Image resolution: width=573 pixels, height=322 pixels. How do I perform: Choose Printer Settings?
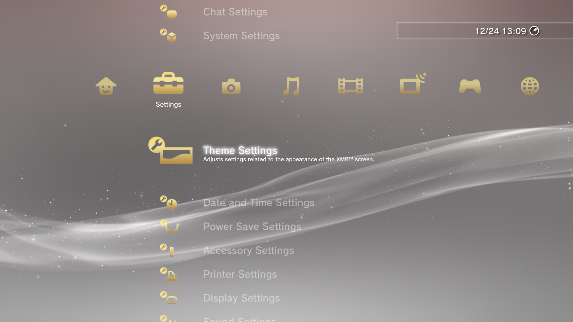coord(240,274)
